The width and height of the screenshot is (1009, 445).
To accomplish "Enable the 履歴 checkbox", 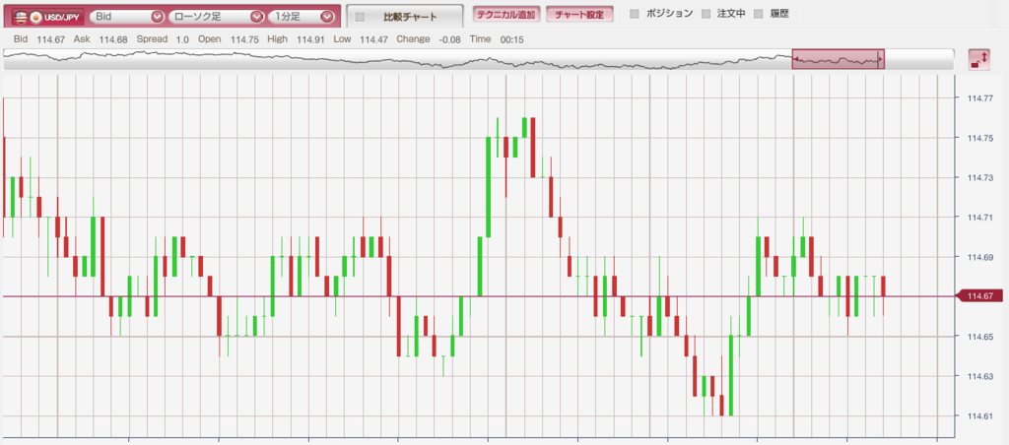I will 758,14.
